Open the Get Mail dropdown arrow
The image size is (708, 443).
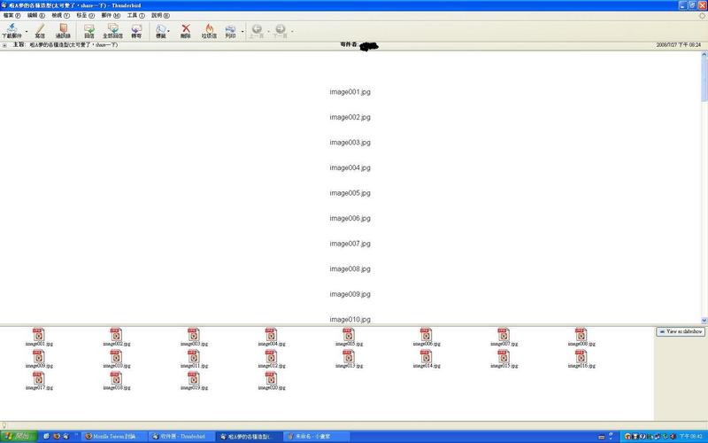[x=27, y=32]
